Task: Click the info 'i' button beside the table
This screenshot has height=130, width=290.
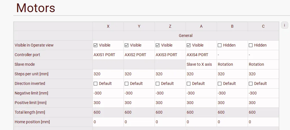Action: pyautogui.click(x=284, y=25)
